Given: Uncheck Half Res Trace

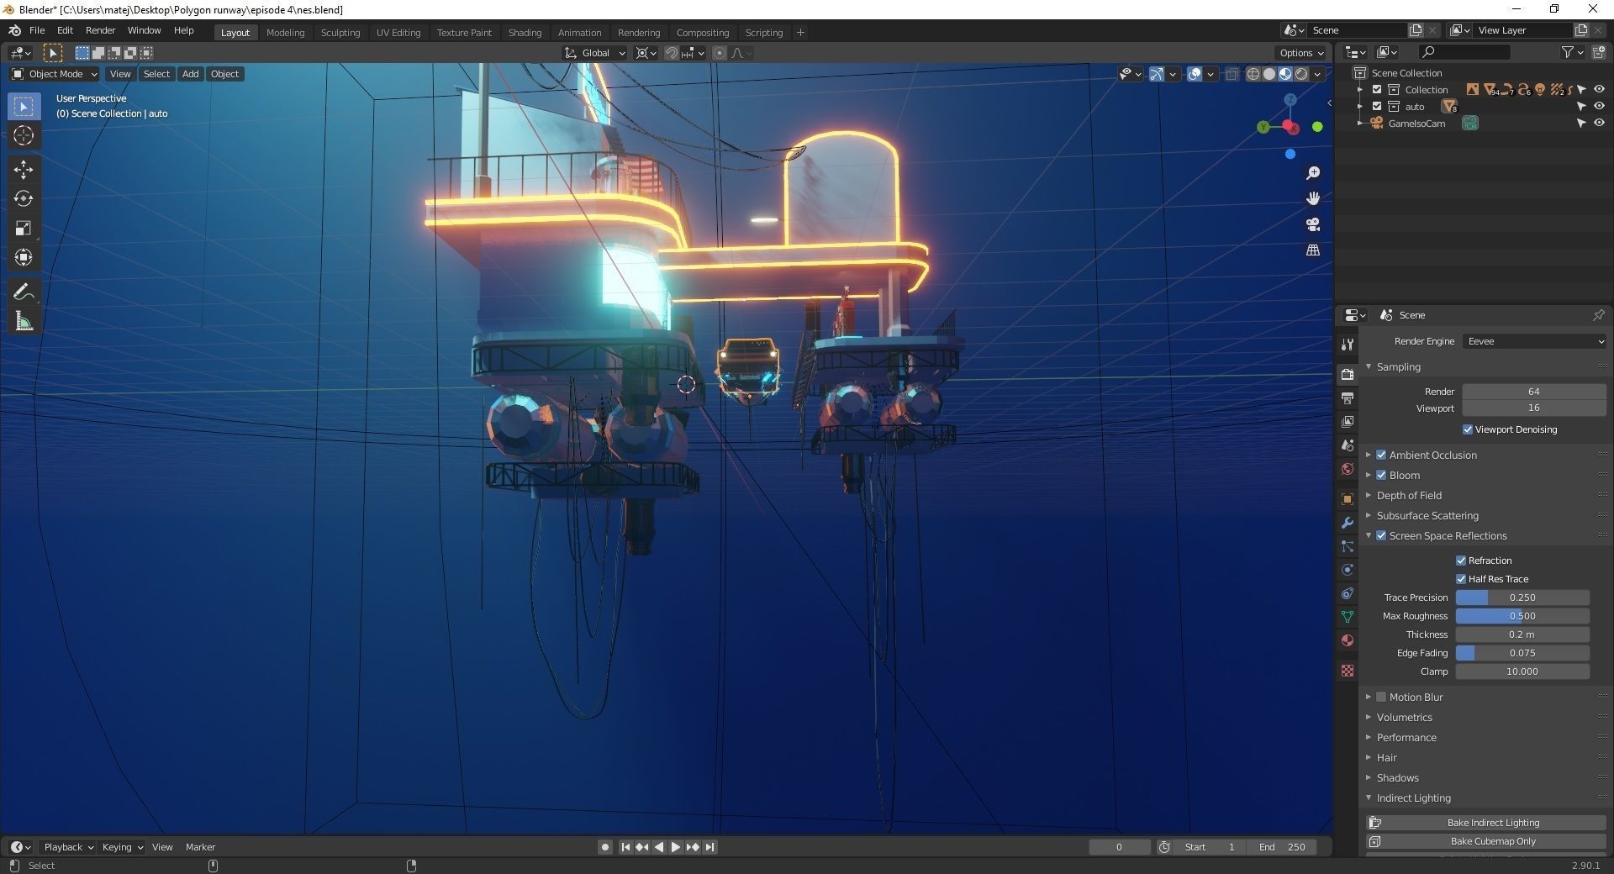Looking at the screenshot, I should tap(1461, 579).
